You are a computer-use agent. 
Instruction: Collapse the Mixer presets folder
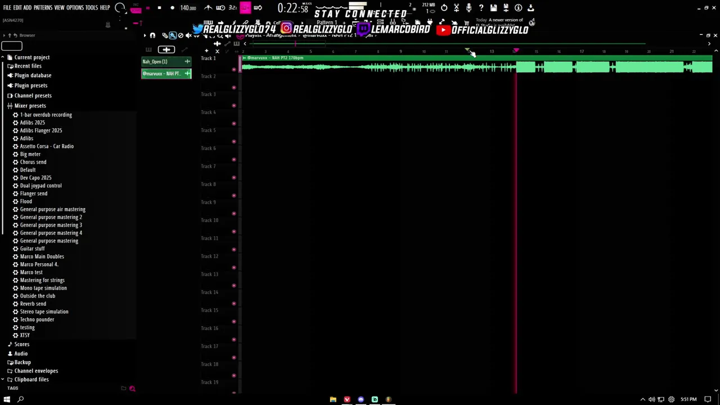(26, 106)
